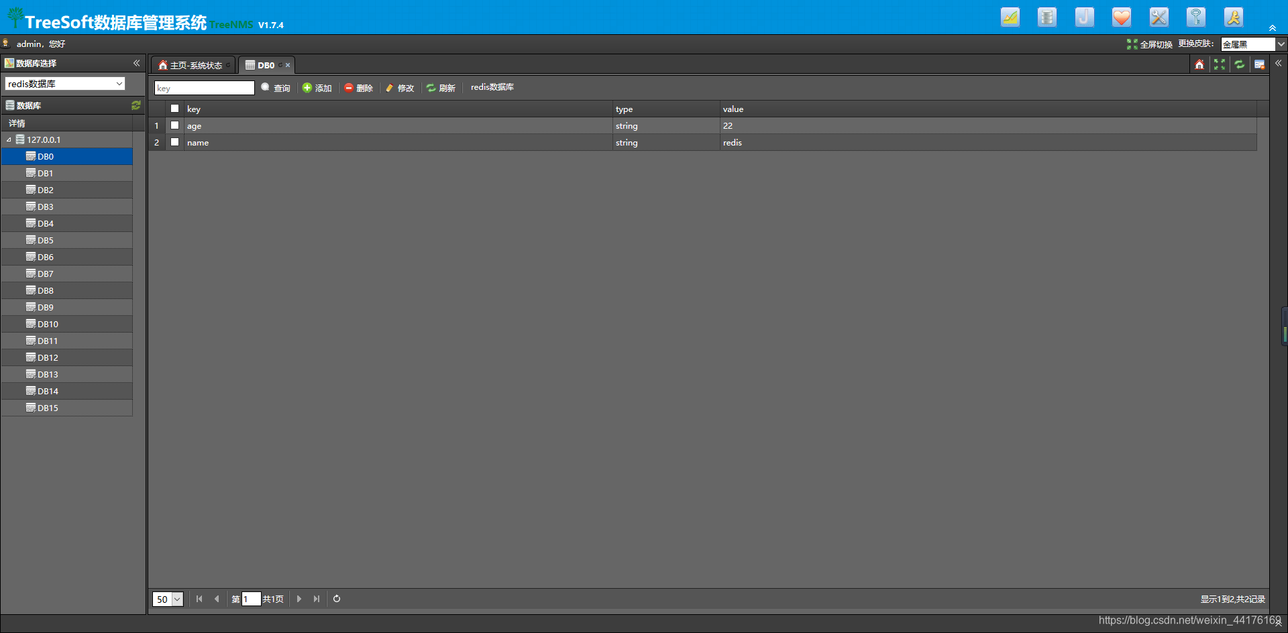Reload the grid with pagination refresh icon

[337, 599]
